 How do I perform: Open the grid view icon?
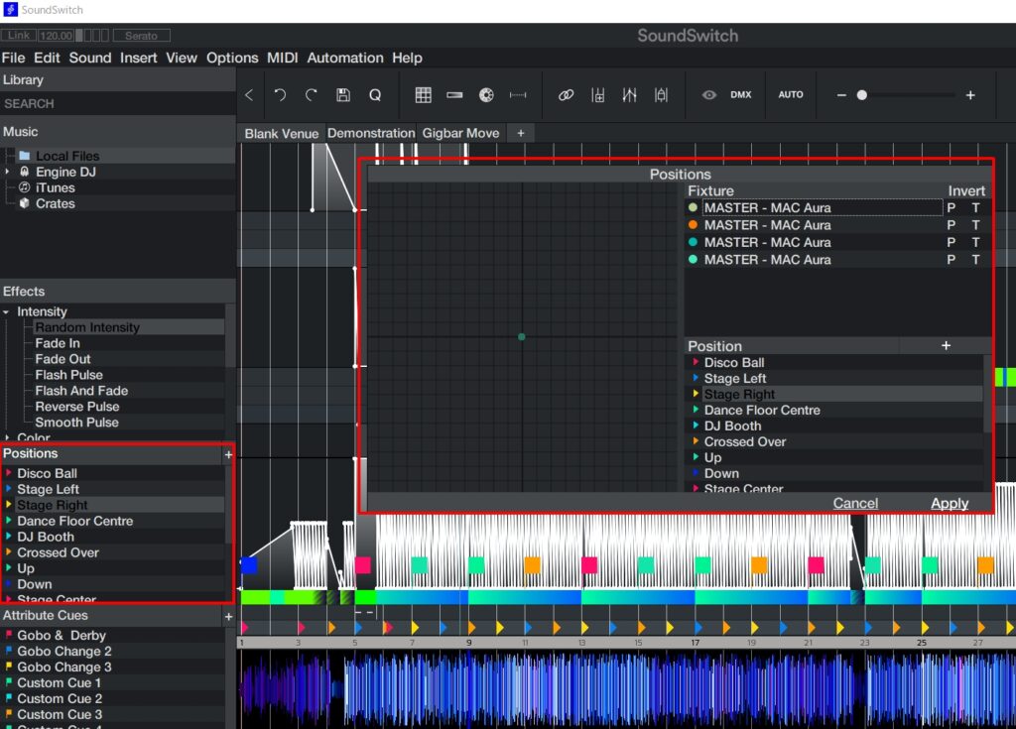point(423,95)
